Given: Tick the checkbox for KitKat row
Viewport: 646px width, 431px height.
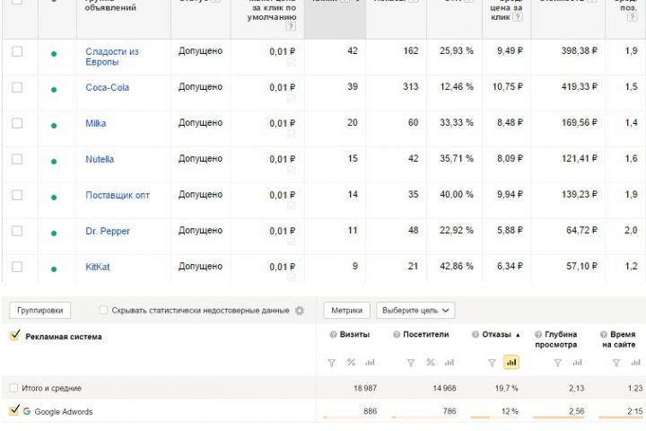Looking at the screenshot, I should (17, 267).
